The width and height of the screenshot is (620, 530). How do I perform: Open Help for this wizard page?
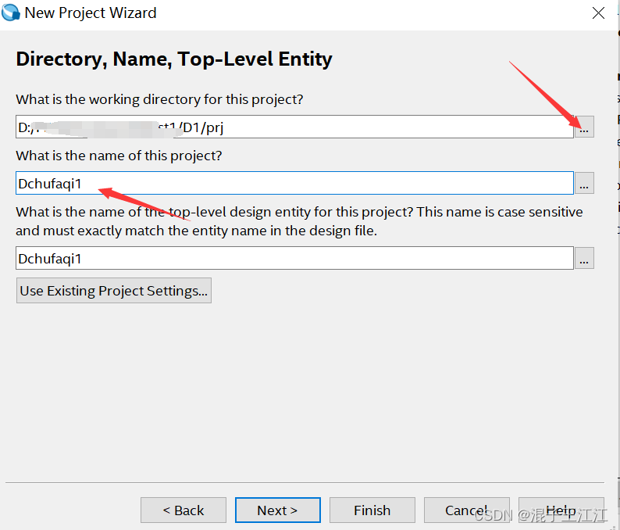point(561,510)
